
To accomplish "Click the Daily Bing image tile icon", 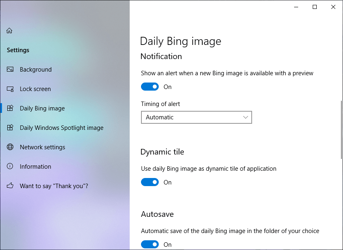I will 10,108.
